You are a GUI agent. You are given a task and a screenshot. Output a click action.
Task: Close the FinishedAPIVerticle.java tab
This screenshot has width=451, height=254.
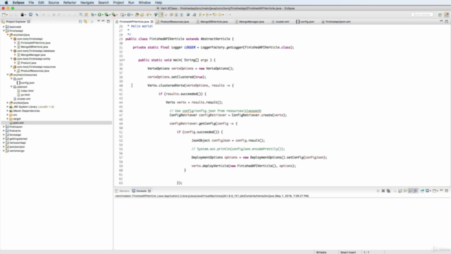pos(152,22)
